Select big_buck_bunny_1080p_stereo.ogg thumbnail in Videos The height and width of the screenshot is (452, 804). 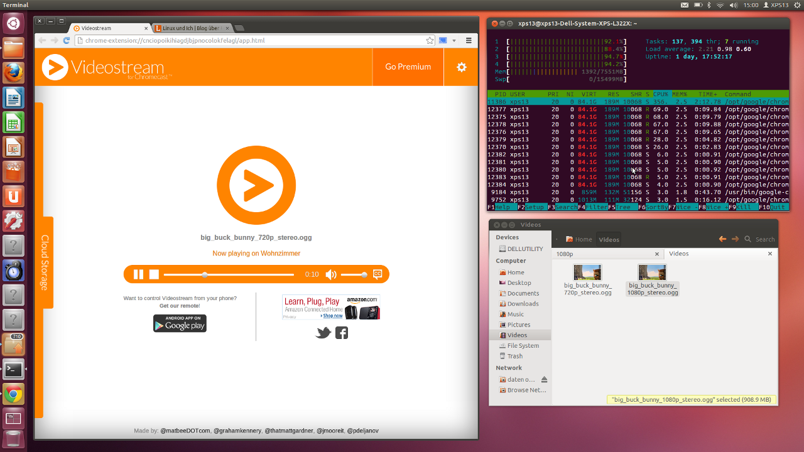click(652, 272)
